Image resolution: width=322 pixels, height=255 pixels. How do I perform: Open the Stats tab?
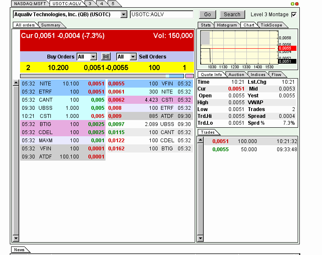tap(205, 25)
